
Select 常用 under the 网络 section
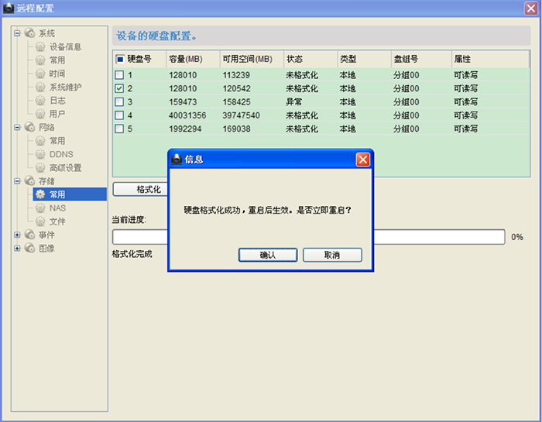(57, 141)
